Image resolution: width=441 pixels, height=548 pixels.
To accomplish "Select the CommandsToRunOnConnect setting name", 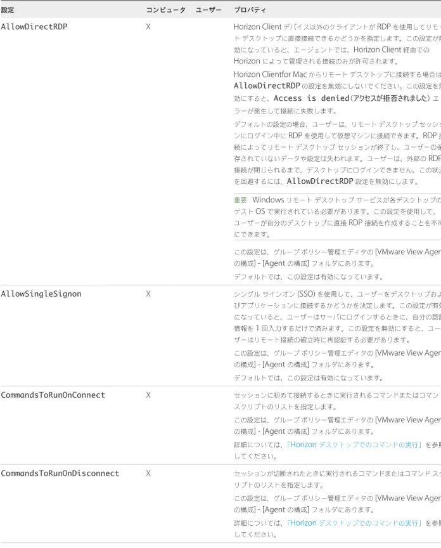I will pos(53,395).
